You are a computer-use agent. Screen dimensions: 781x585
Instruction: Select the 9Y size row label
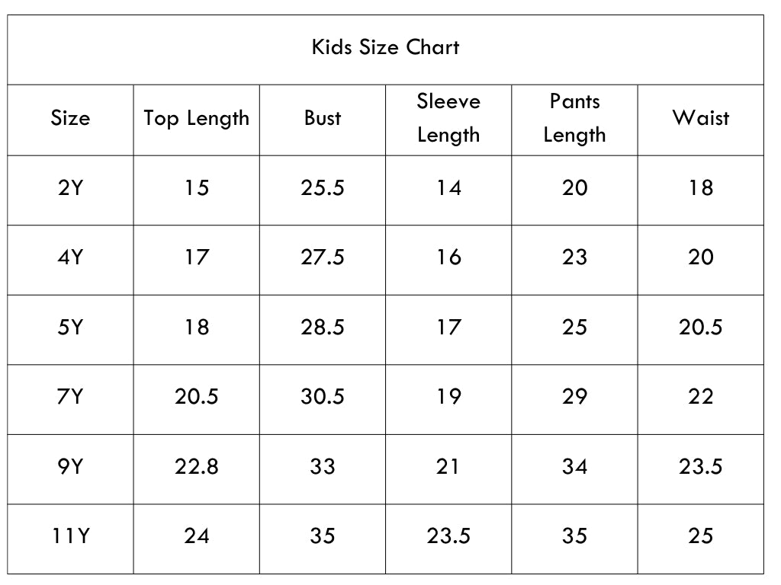[x=70, y=467]
